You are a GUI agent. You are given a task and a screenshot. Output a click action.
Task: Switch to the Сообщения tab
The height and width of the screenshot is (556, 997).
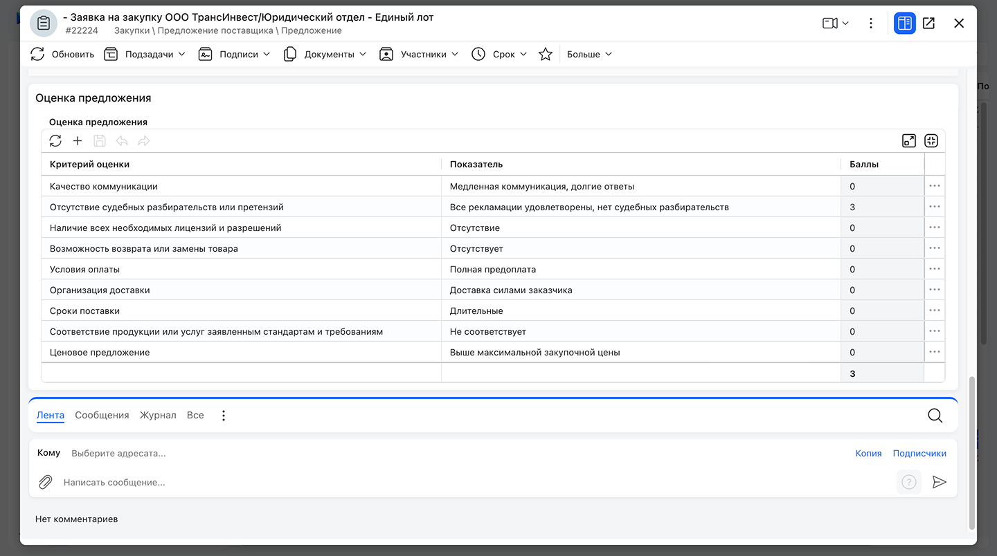[102, 416]
